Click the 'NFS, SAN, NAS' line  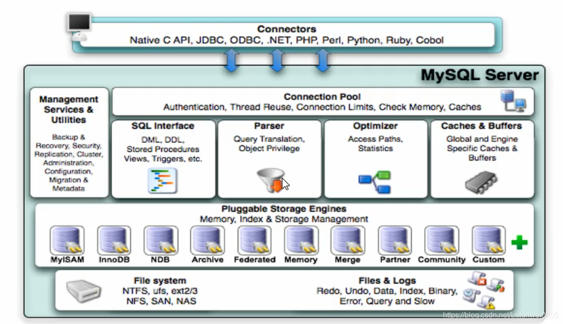pos(161,301)
